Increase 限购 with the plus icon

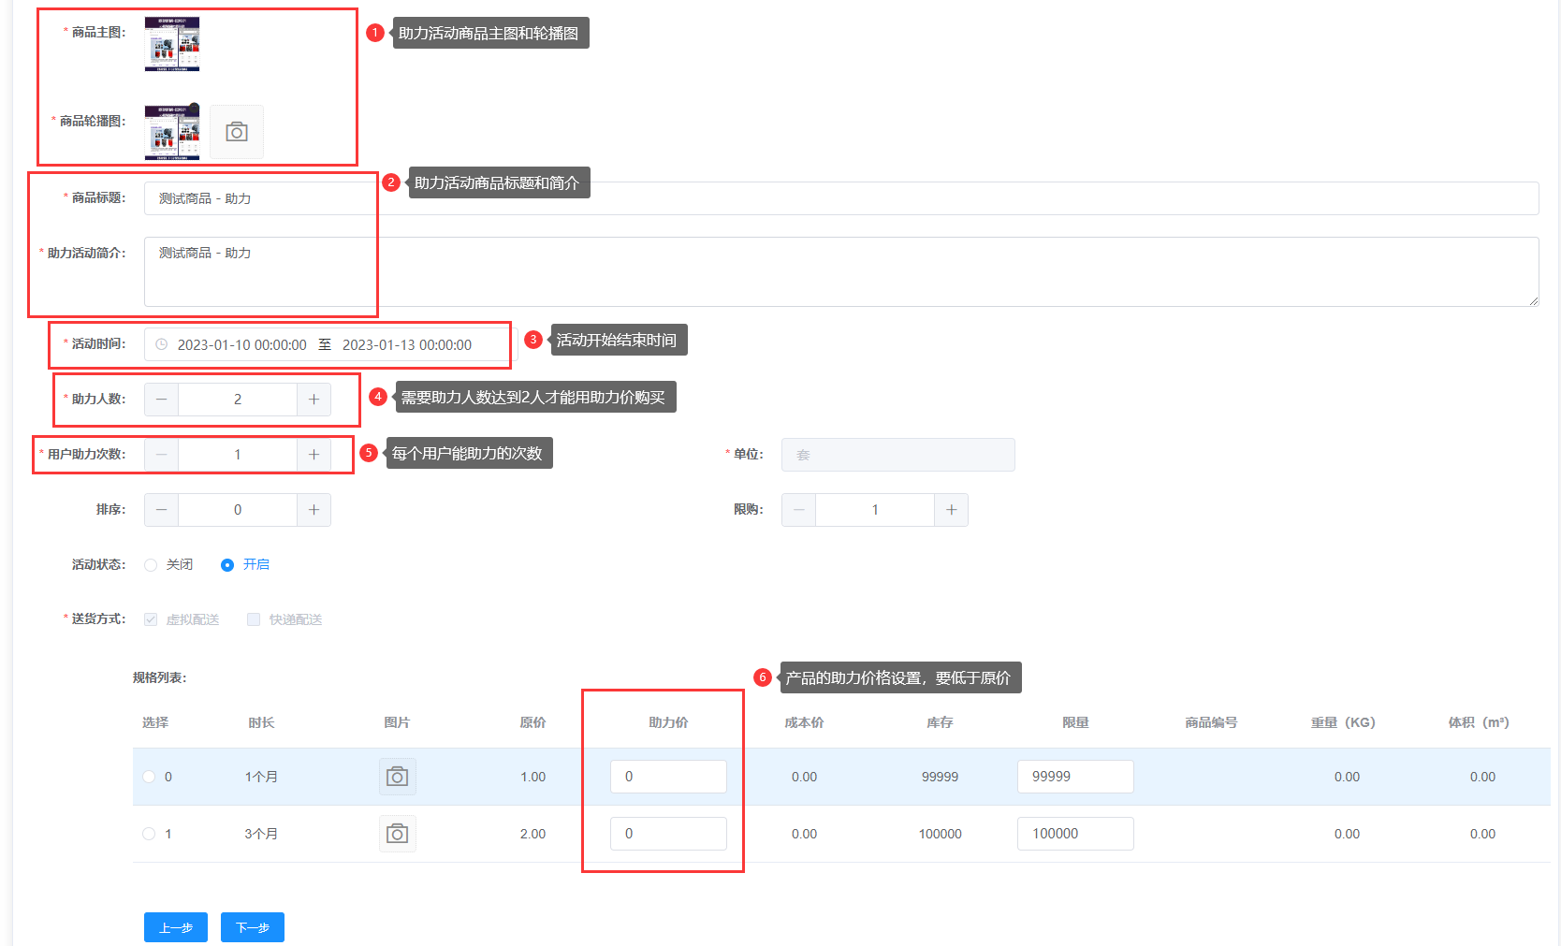(951, 510)
